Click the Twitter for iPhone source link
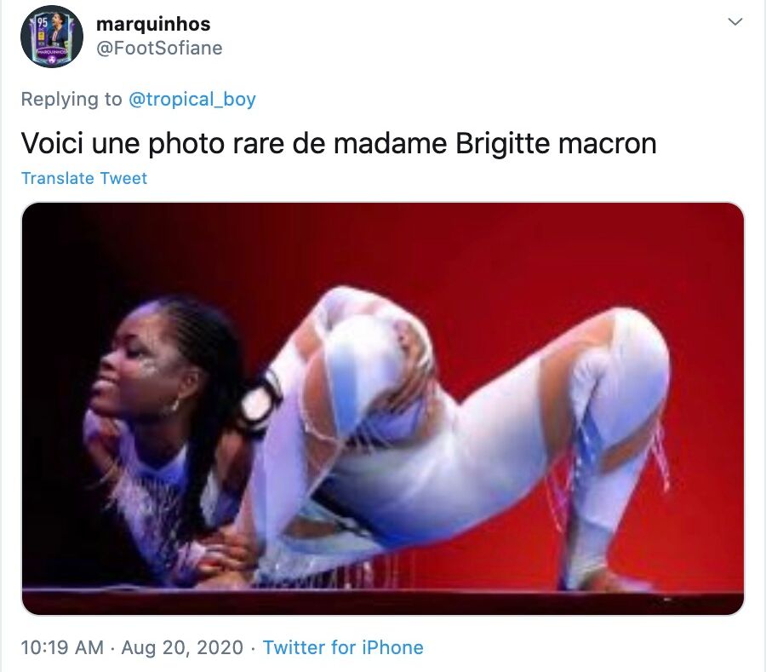 click(343, 647)
